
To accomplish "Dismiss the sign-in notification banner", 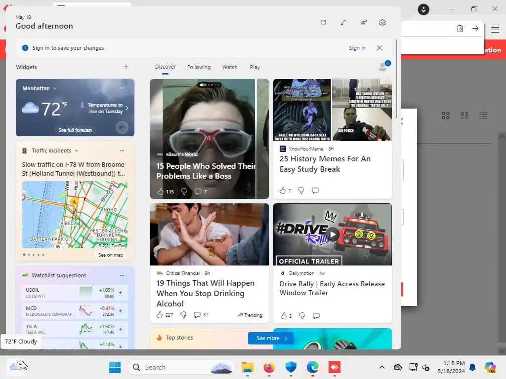I will tap(379, 48).
